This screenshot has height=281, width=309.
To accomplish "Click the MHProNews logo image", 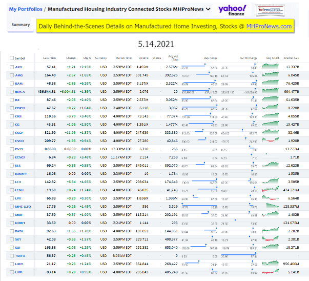I will tap(273, 9).
